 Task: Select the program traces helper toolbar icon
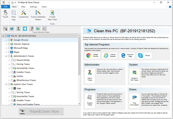coord(44,29)
